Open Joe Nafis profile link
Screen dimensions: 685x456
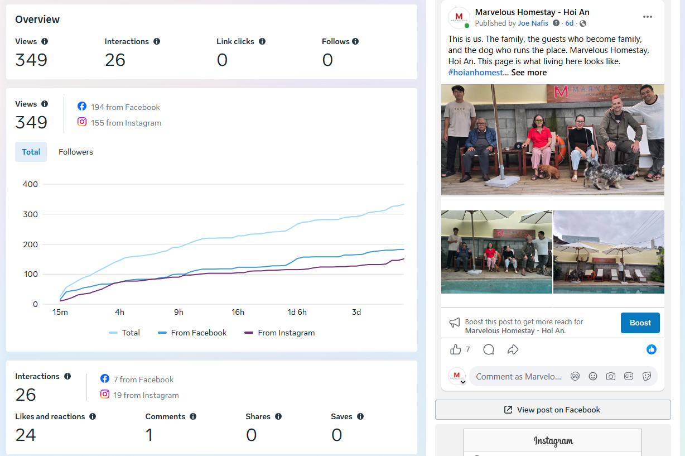(533, 23)
